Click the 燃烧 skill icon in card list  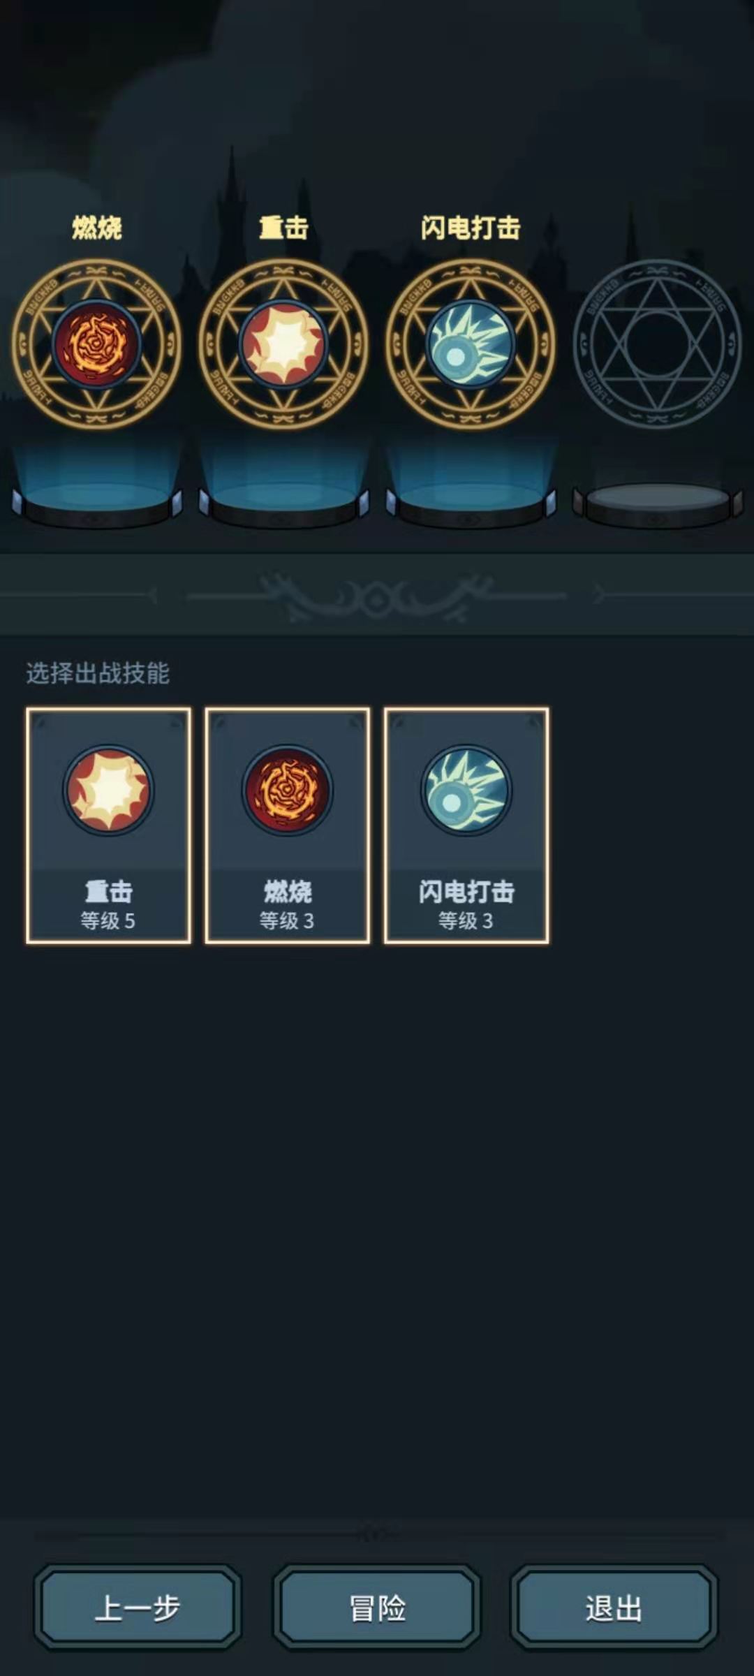pyautogui.click(x=287, y=790)
